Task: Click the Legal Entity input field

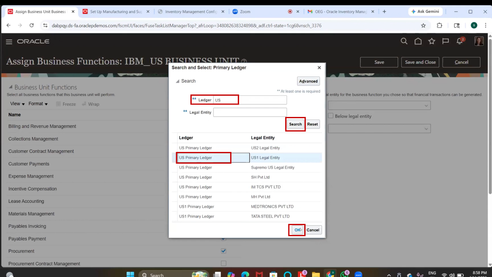Action: pos(250,112)
